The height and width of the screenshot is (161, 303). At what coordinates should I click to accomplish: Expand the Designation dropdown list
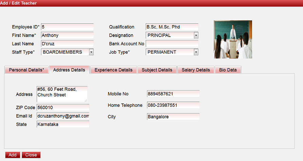tap(196, 35)
